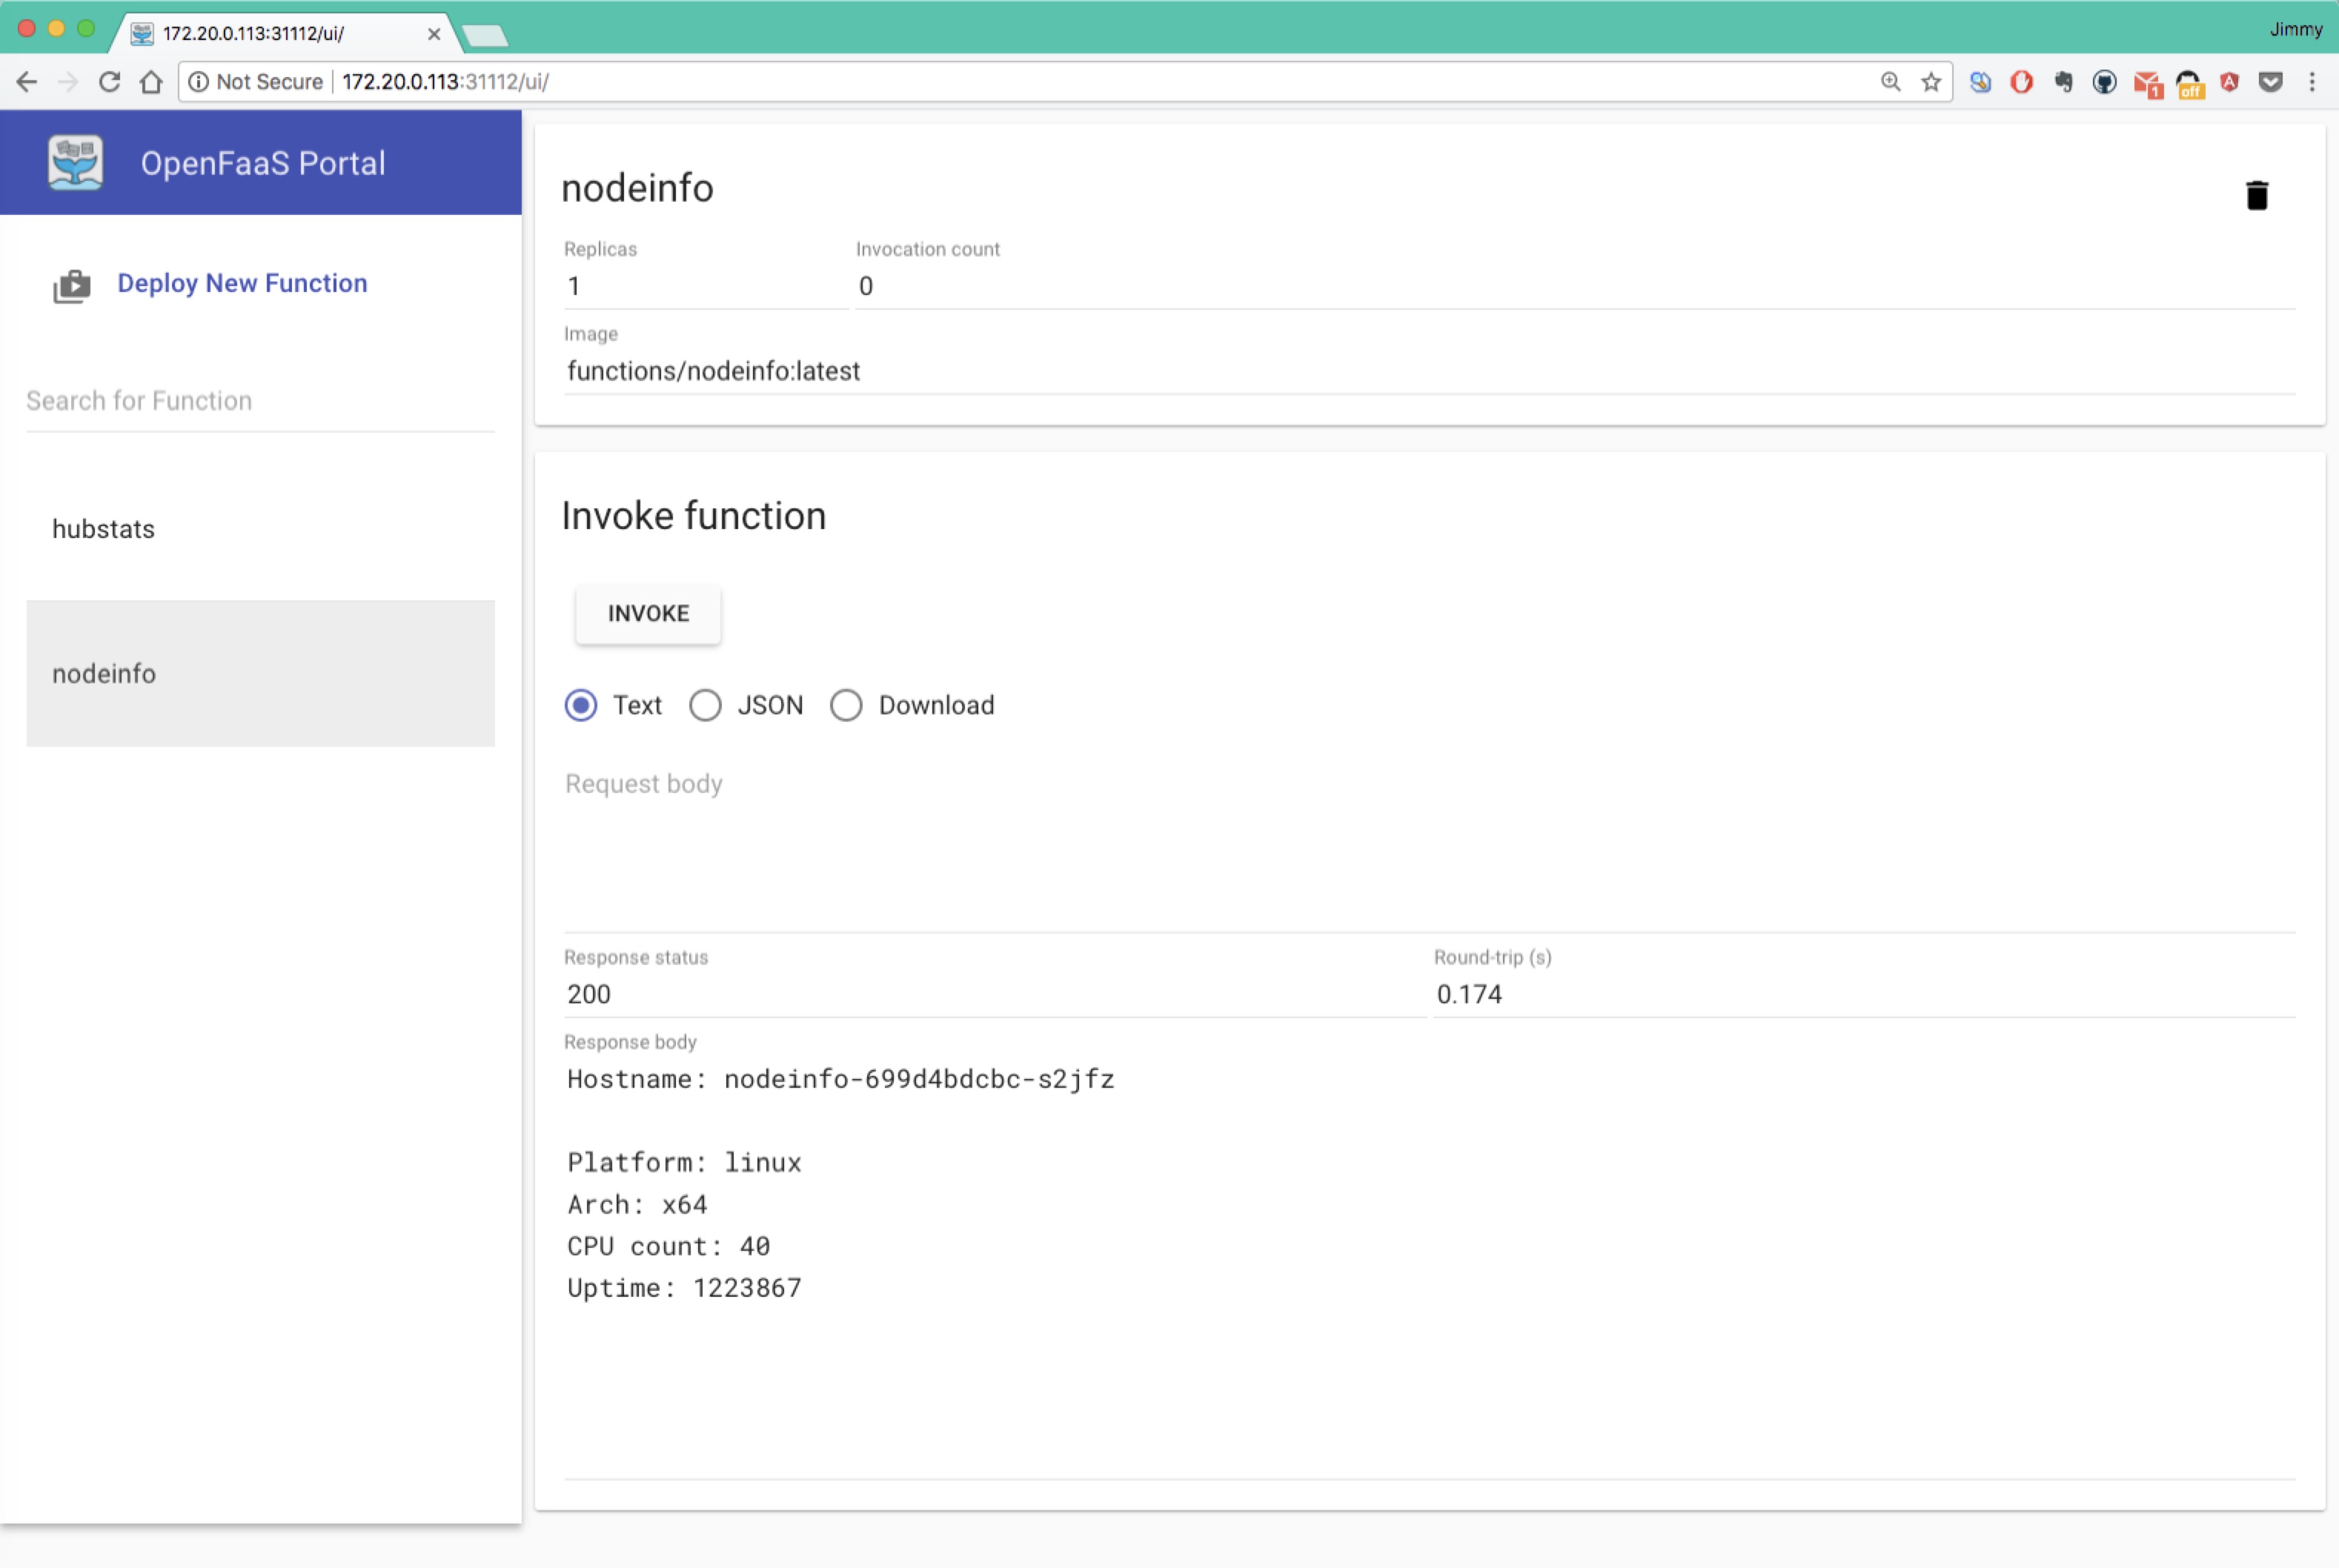This screenshot has height=1568, width=2339.
Task: Select the hubstats function
Action: pos(103,529)
